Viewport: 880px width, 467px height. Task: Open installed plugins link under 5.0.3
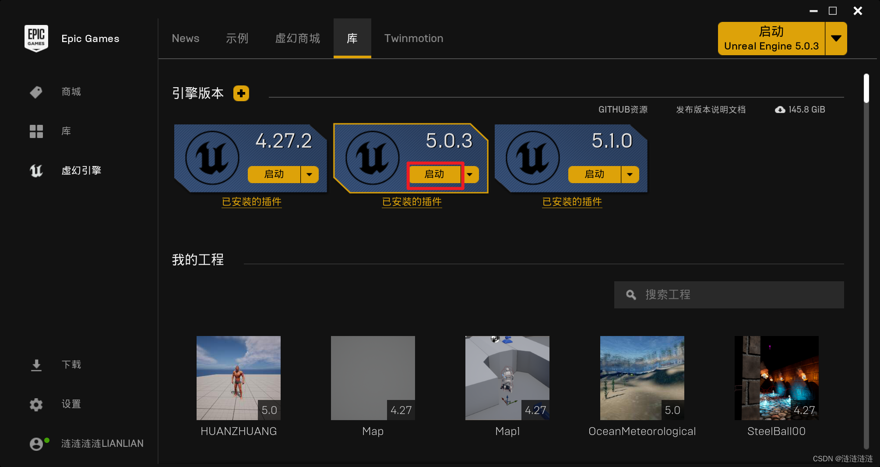click(x=412, y=202)
